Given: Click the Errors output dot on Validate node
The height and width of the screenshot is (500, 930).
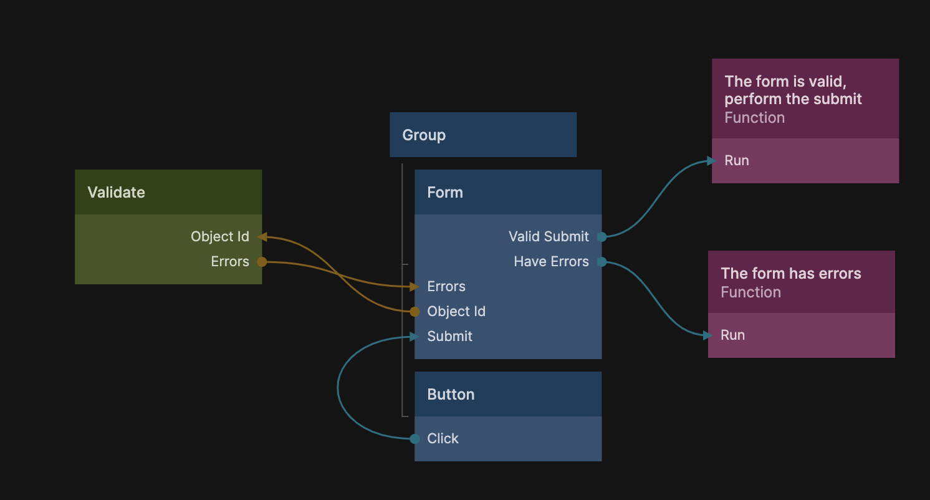Looking at the screenshot, I should (262, 262).
